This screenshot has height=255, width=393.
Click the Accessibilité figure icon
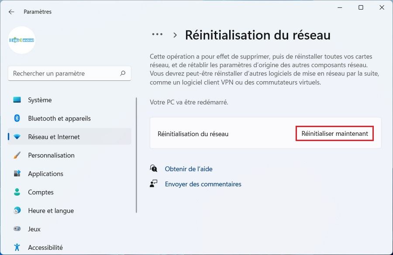click(x=17, y=247)
